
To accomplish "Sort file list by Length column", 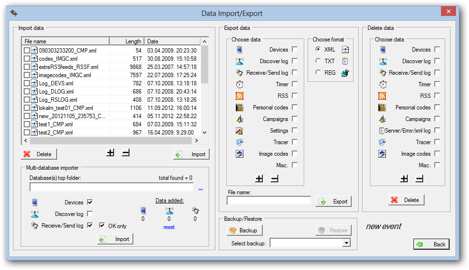I will click(127, 41).
